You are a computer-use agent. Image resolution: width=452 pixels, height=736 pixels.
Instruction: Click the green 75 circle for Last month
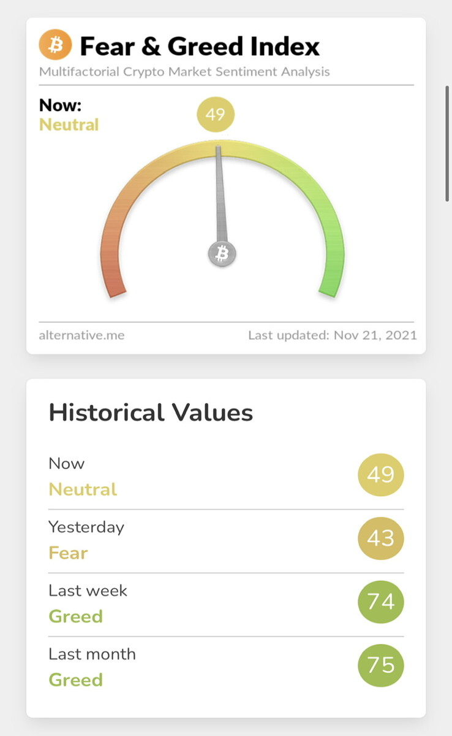[x=381, y=665]
